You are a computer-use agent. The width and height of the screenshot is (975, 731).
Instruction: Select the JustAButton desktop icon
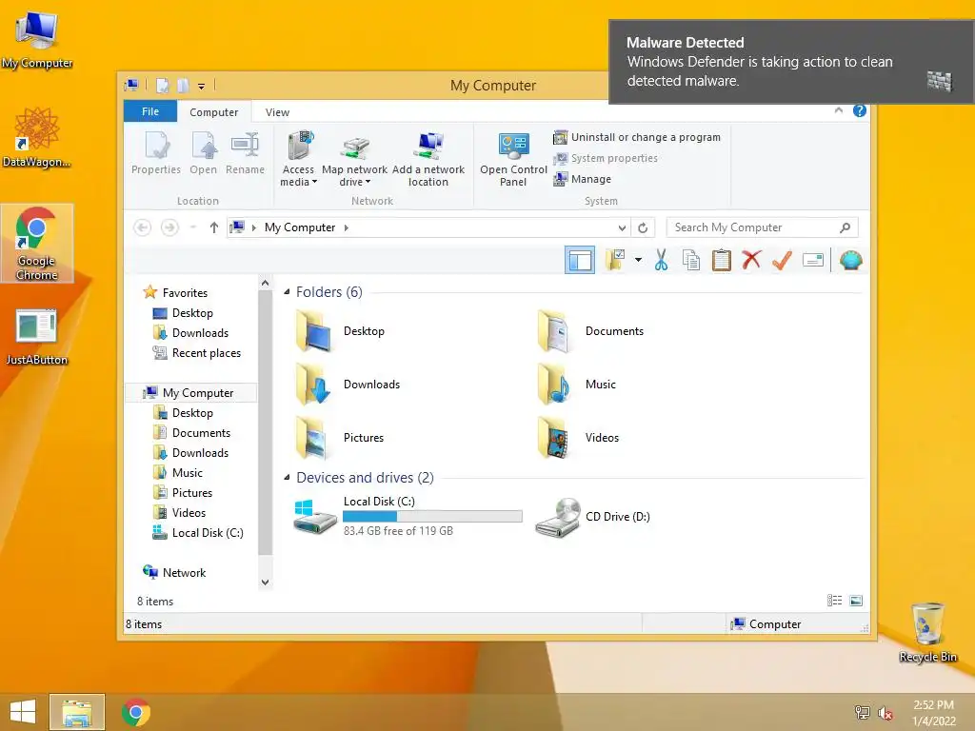[x=37, y=336]
